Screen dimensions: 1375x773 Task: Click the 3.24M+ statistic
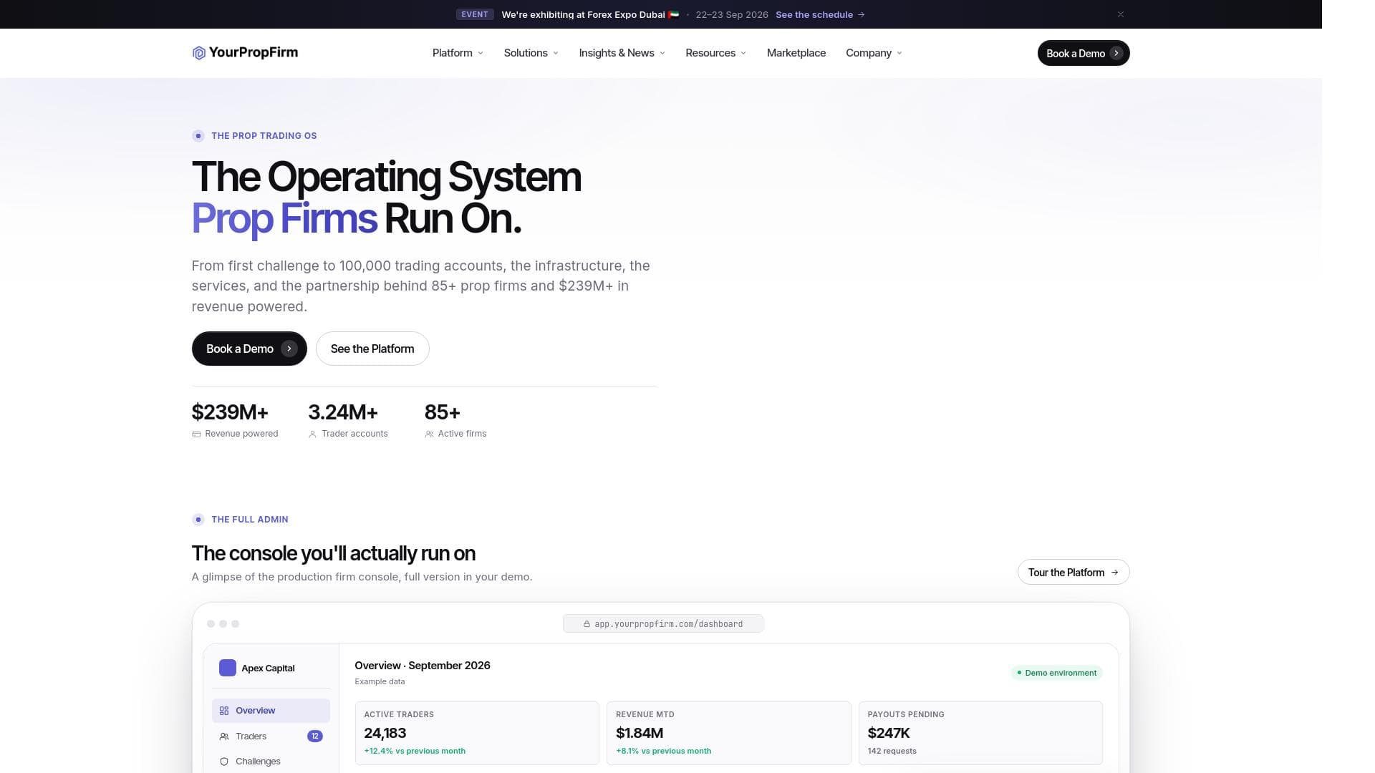(343, 412)
